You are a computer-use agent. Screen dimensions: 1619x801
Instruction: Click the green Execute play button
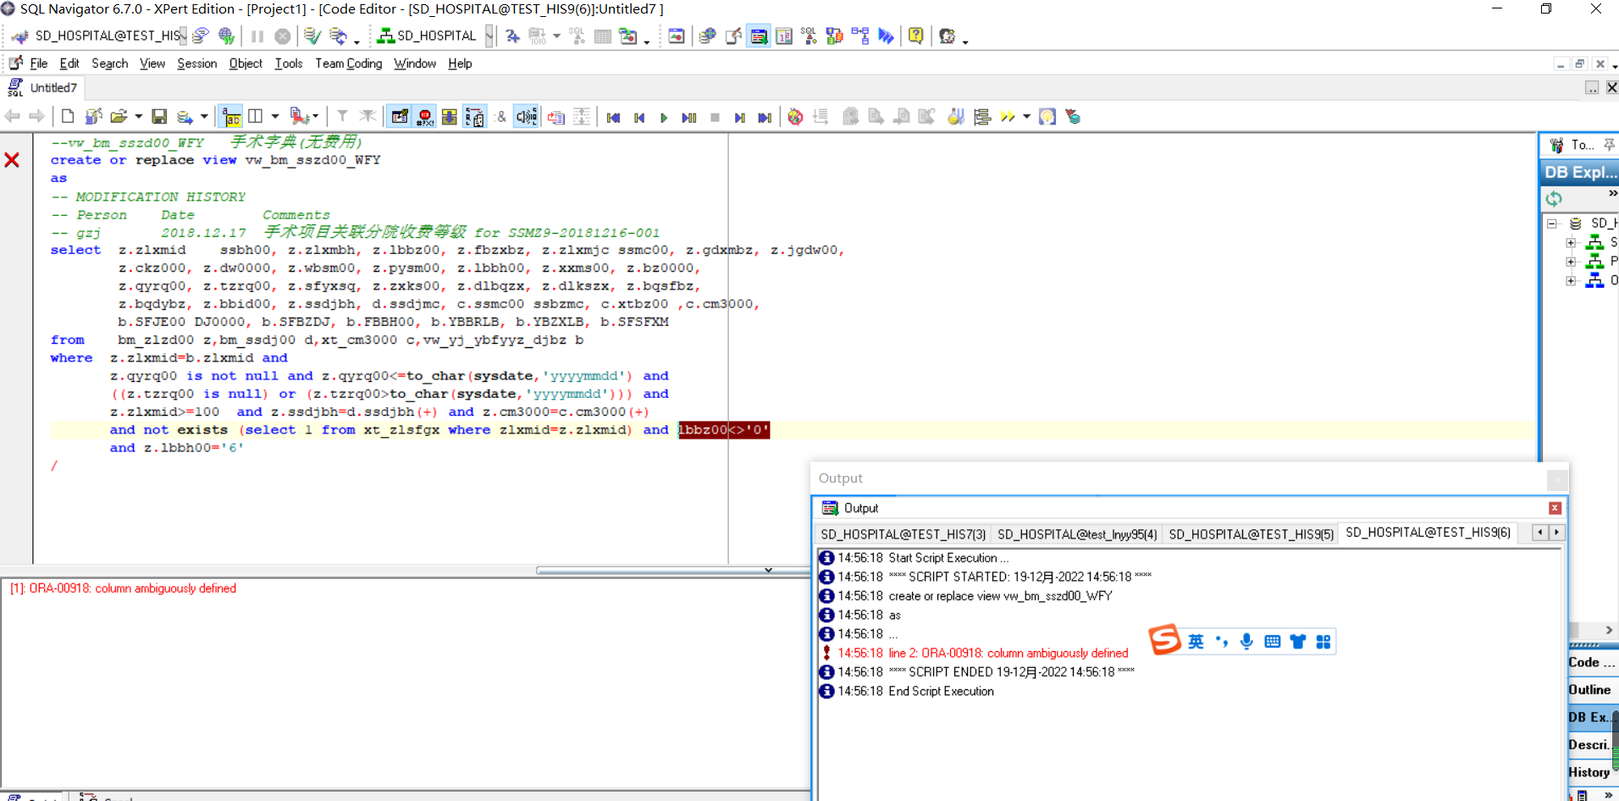pyautogui.click(x=664, y=118)
